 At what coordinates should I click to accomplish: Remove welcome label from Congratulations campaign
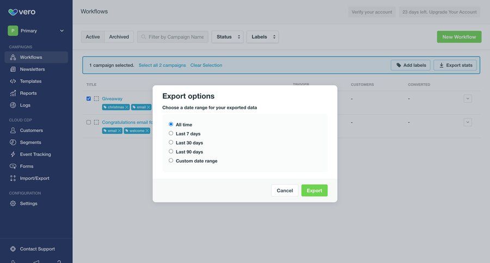[x=147, y=131]
